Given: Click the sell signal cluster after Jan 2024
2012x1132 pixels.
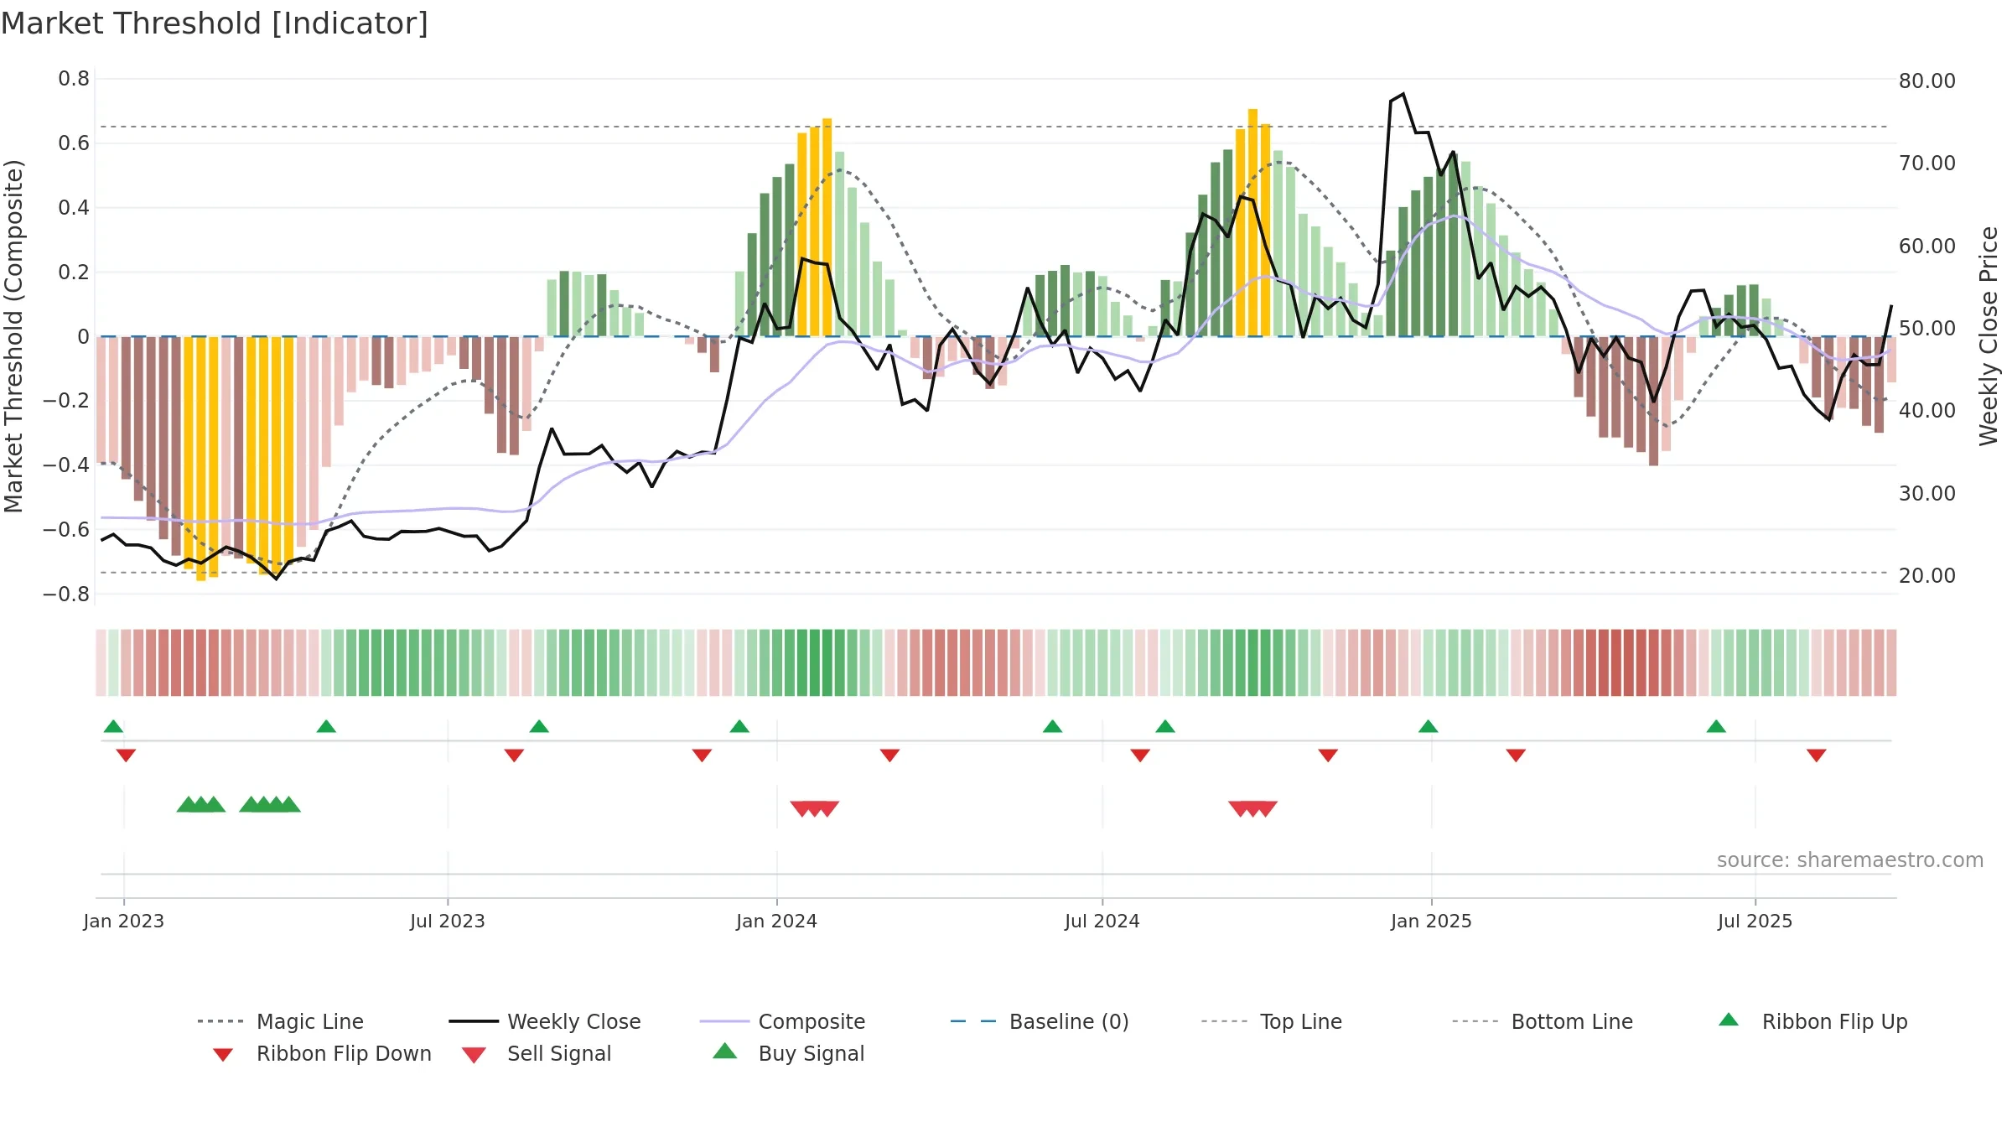Looking at the screenshot, I should point(815,808).
